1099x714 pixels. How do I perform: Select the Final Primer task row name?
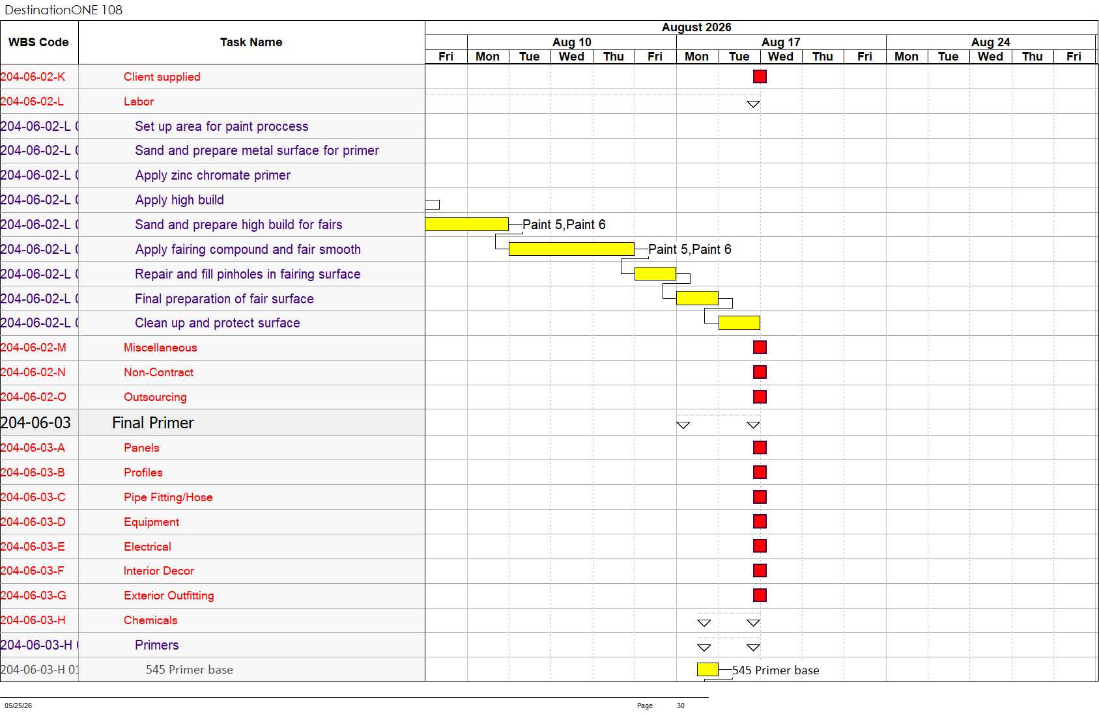(x=153, y=423)
